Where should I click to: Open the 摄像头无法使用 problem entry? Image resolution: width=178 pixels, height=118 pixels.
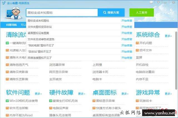coord(60,115)
